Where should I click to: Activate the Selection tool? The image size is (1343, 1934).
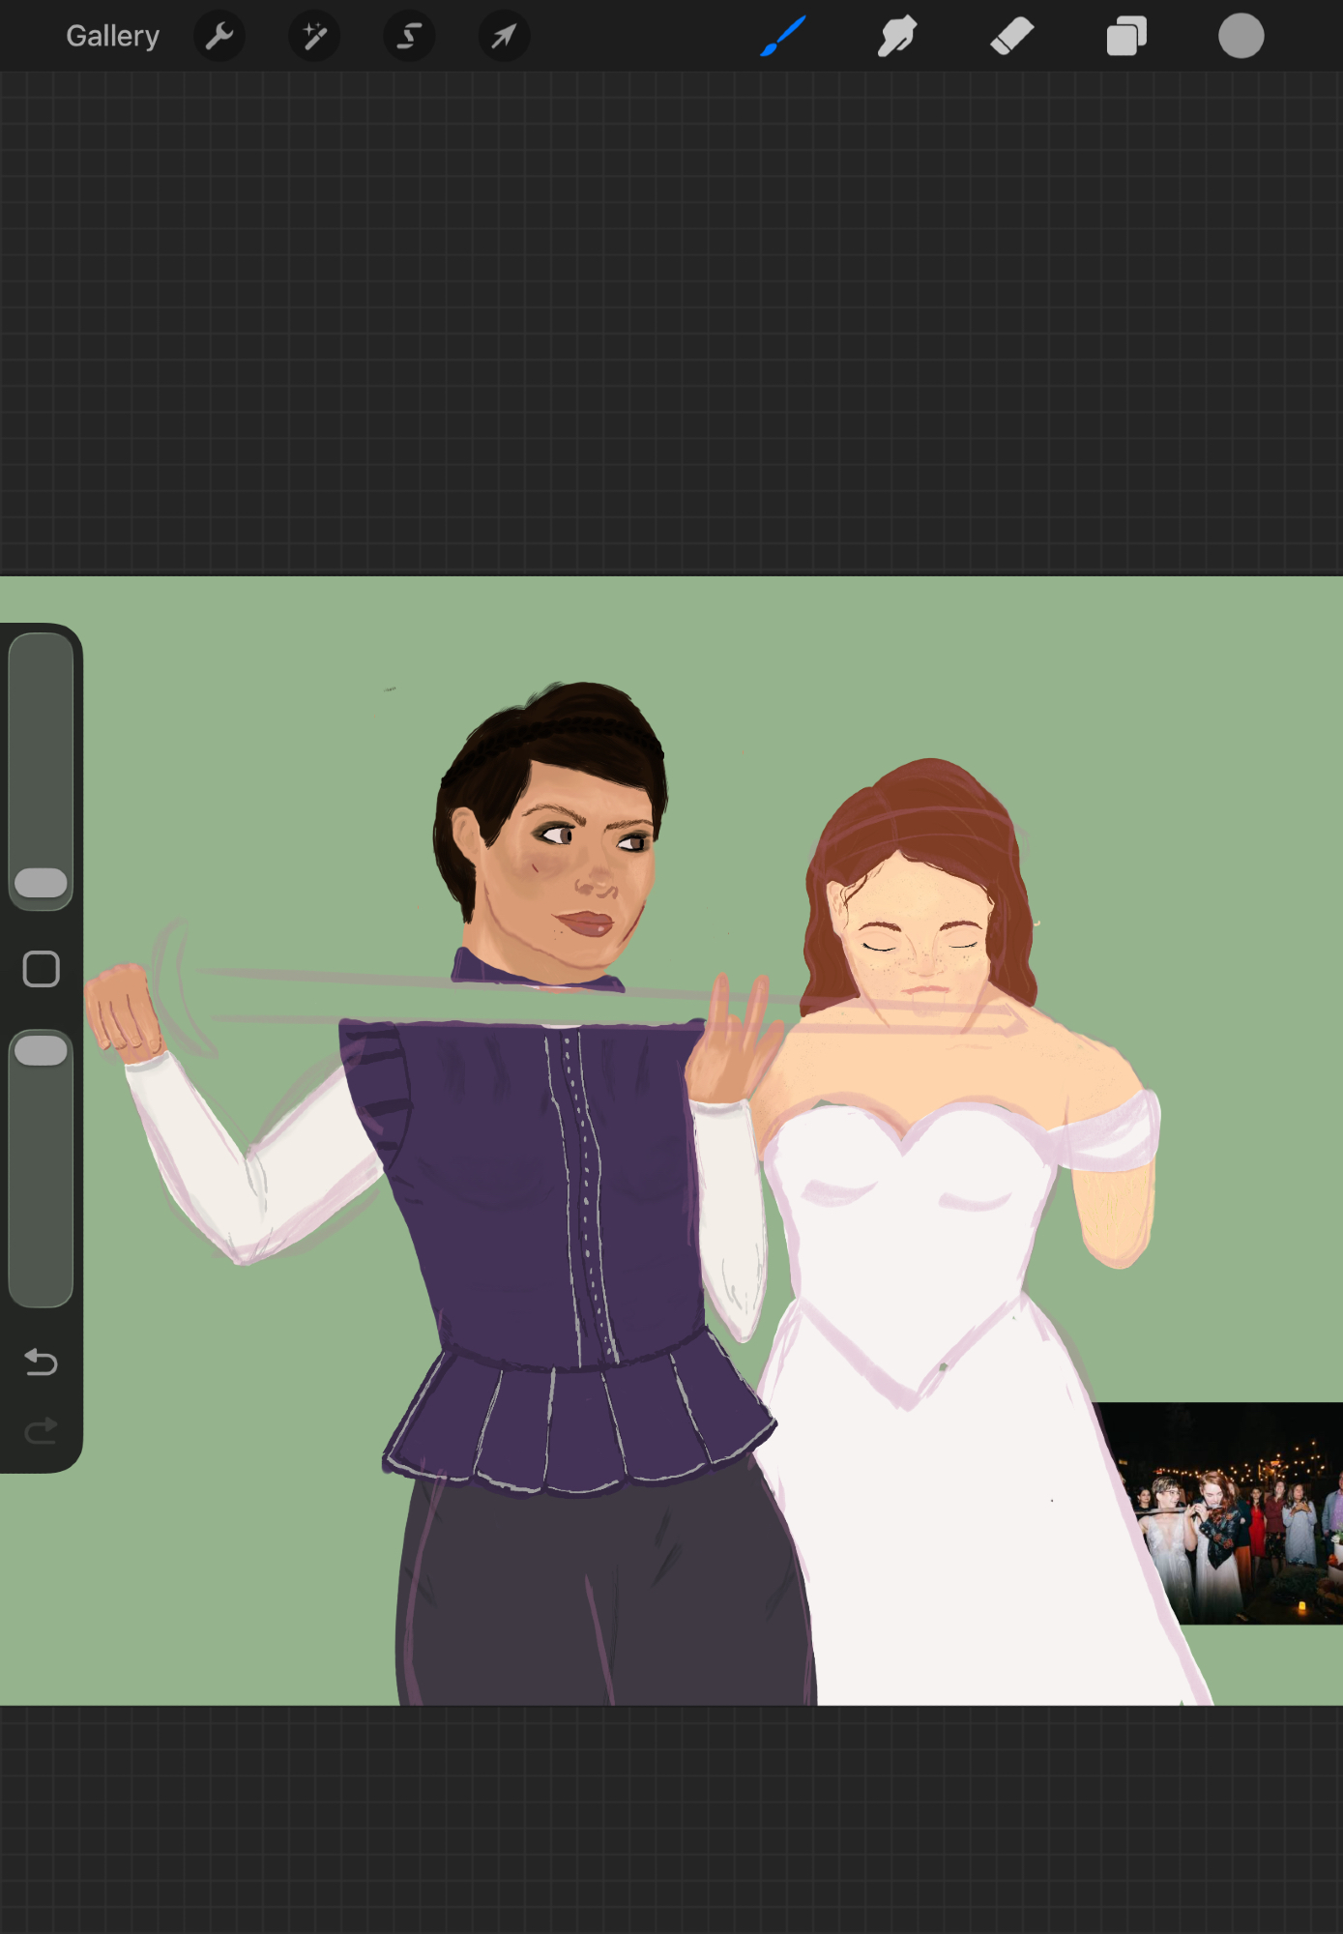(x=409, y=37)
